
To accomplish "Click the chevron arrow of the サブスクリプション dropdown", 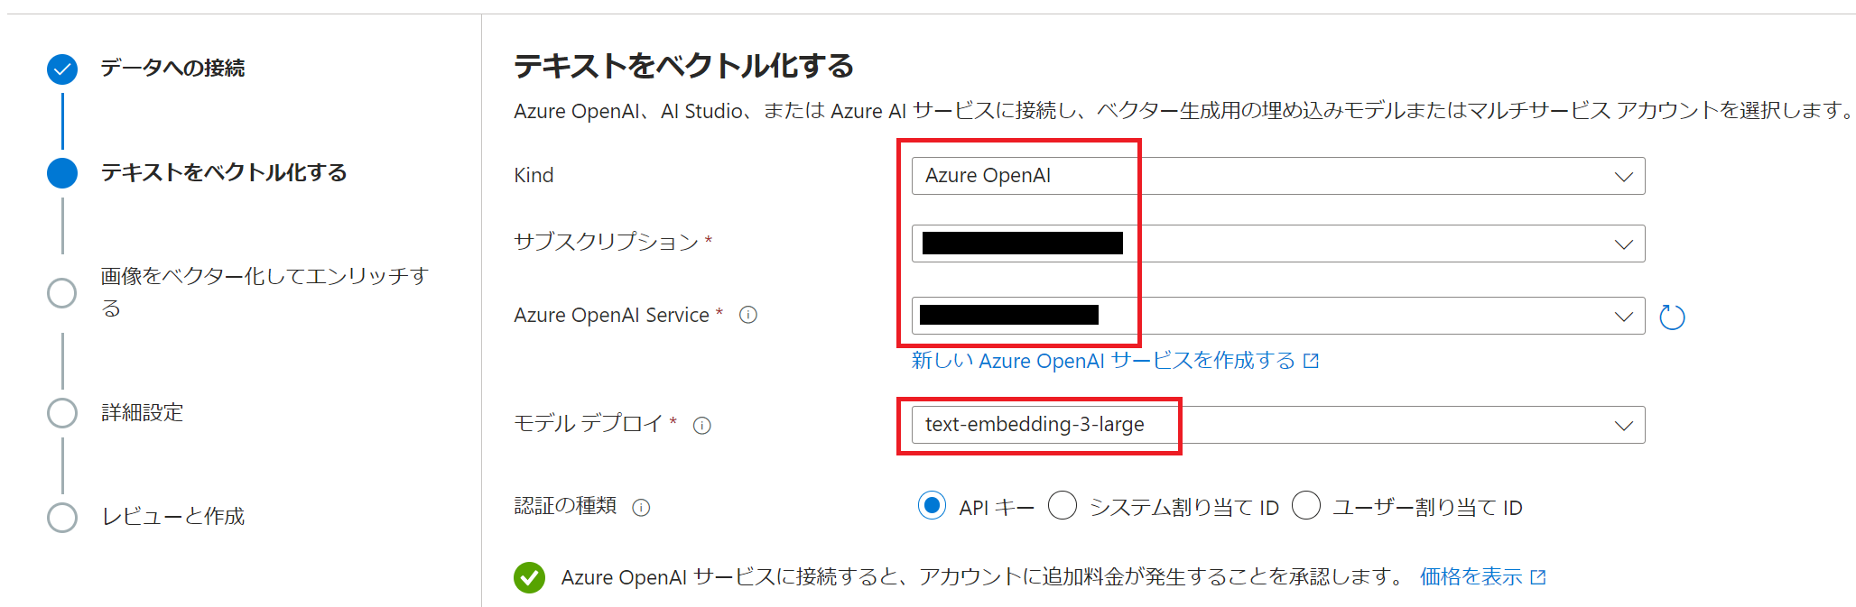I will point(1623,244).
